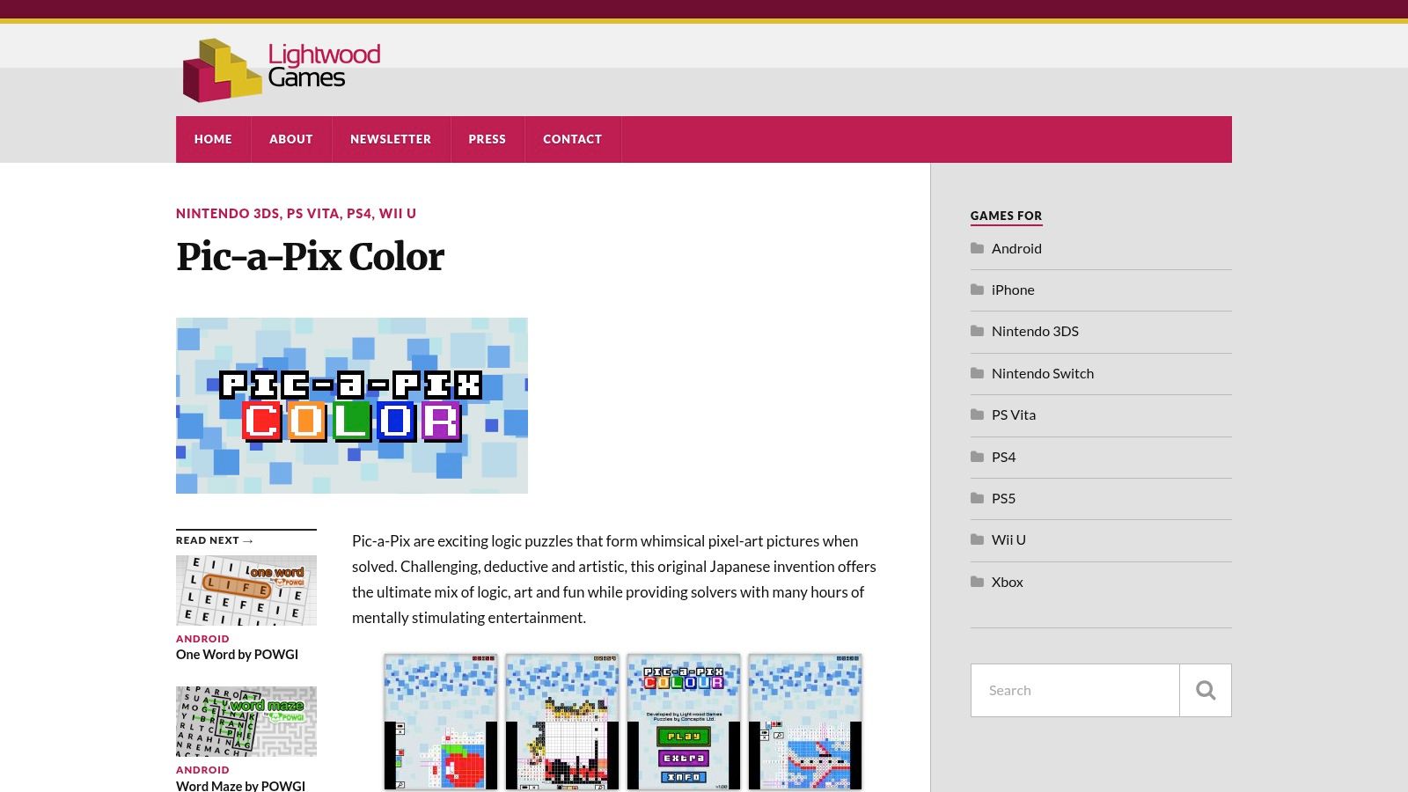Click the folder icon beside Xbox

976,581
